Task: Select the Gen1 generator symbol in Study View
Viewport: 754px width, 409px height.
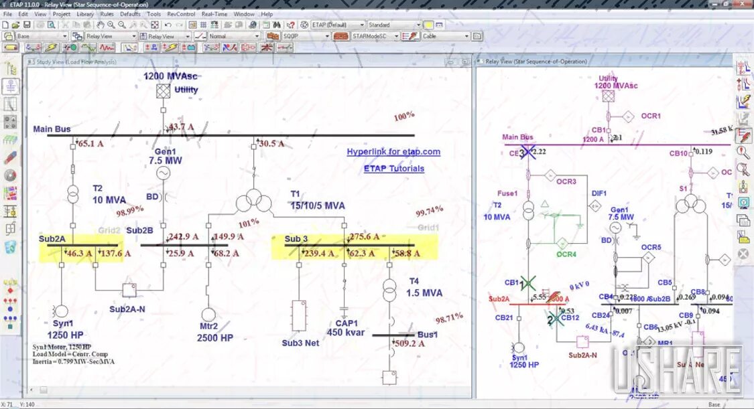Action: point(163,173)
